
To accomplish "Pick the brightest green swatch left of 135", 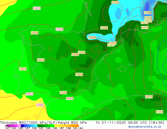I will click(53, 126).
